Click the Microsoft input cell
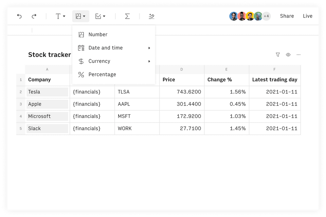This screenshot has width=326, height=217. click(47, 116)
